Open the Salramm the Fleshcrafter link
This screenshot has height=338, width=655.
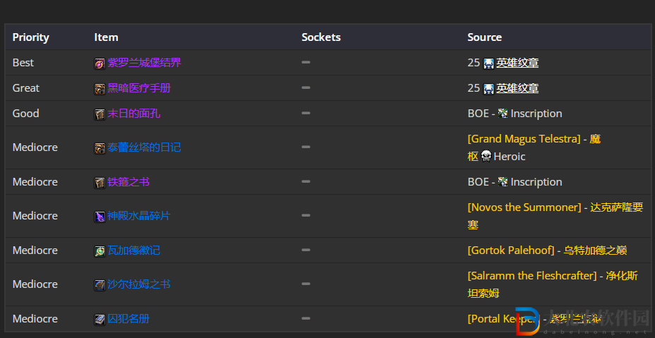(x=532, y=276)
